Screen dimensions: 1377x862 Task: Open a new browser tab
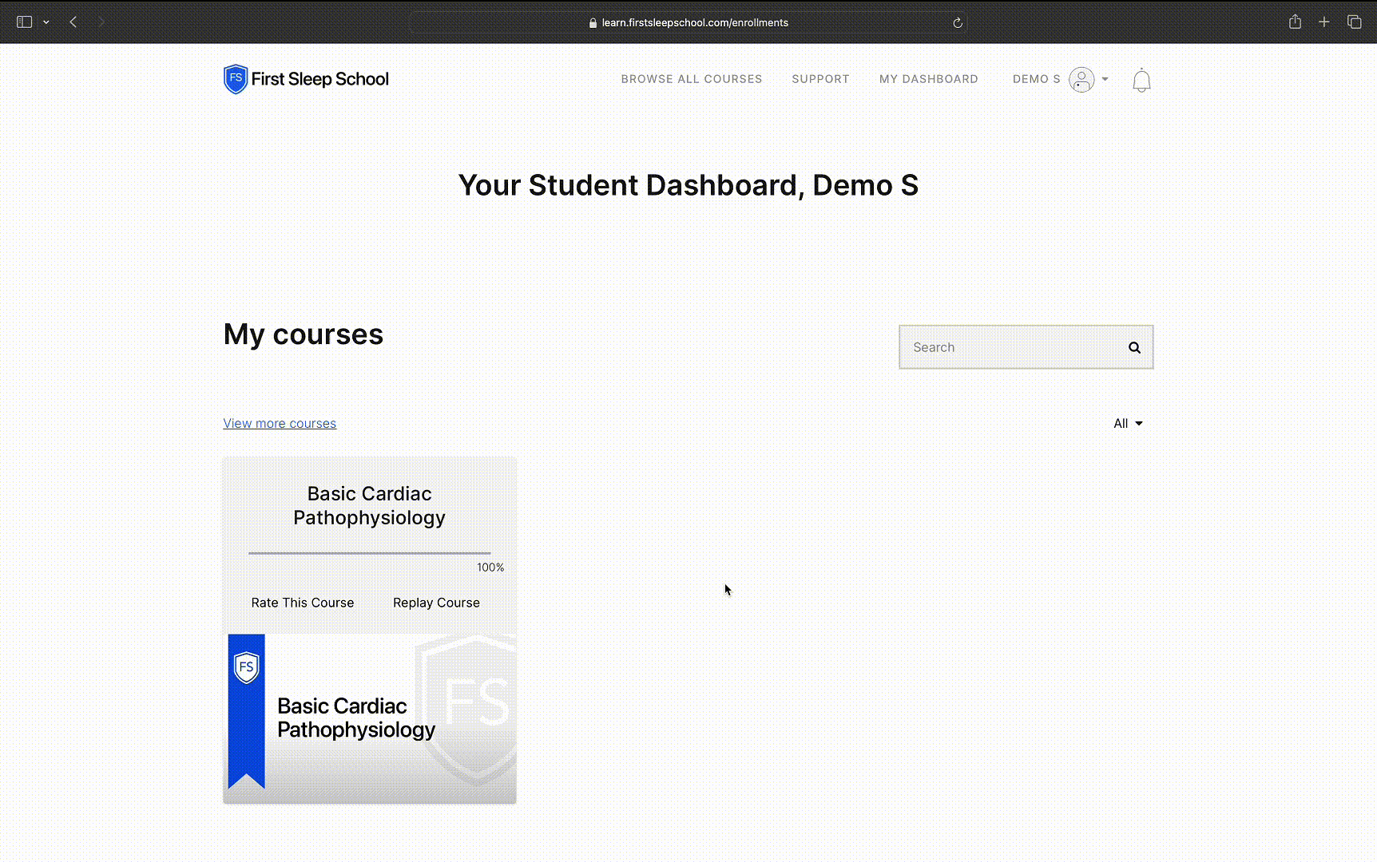point(1323,22)
